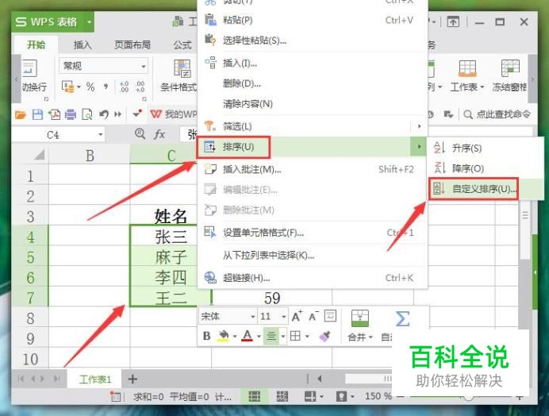Click the format painter brush icon
Image resolution: width=549 pixels, height=416 pixels.
(x=324, y=336)
